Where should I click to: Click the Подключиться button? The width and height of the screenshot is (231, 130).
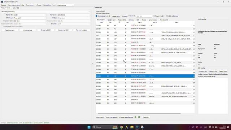[x=10, y=30]
